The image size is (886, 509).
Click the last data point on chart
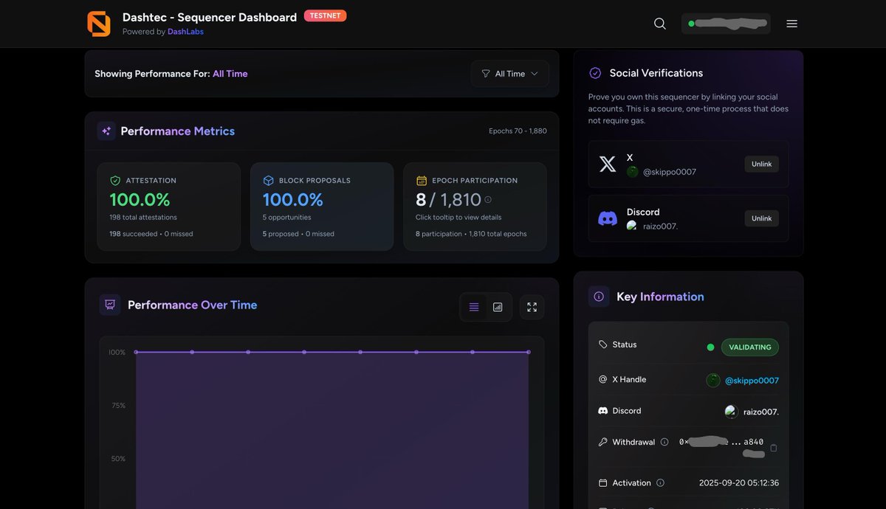[529, 352]
